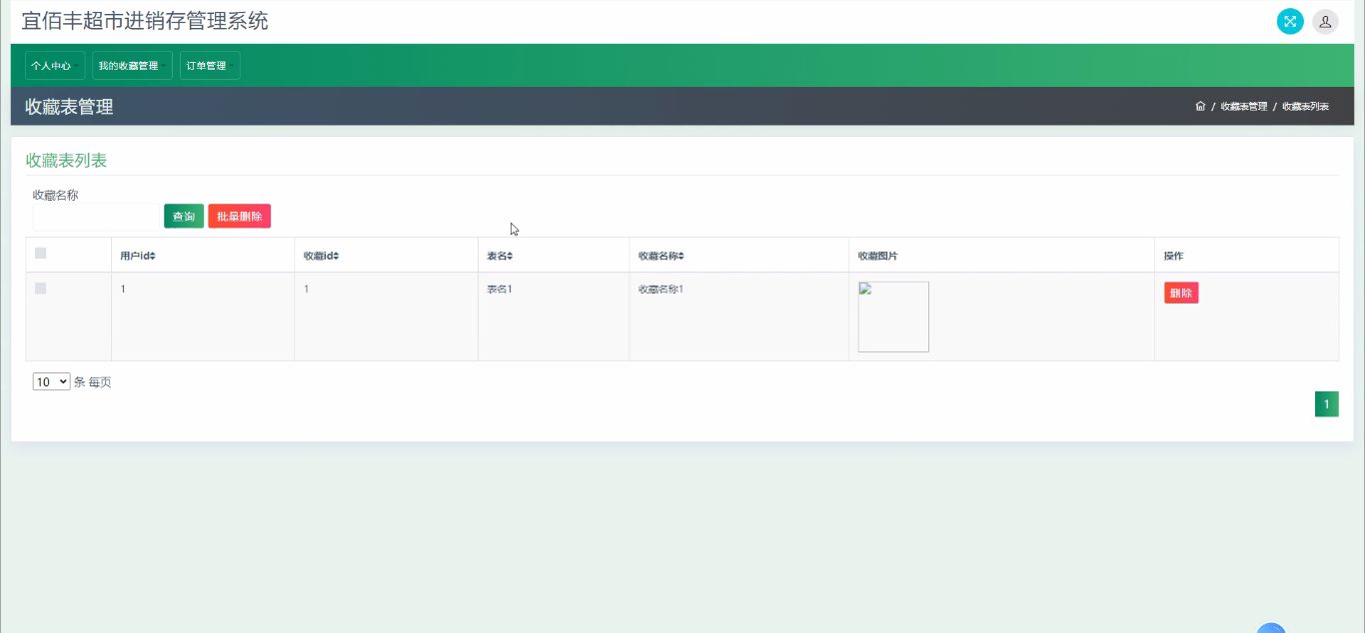Go to page 1 in pagination

[x=1326, y=404]
